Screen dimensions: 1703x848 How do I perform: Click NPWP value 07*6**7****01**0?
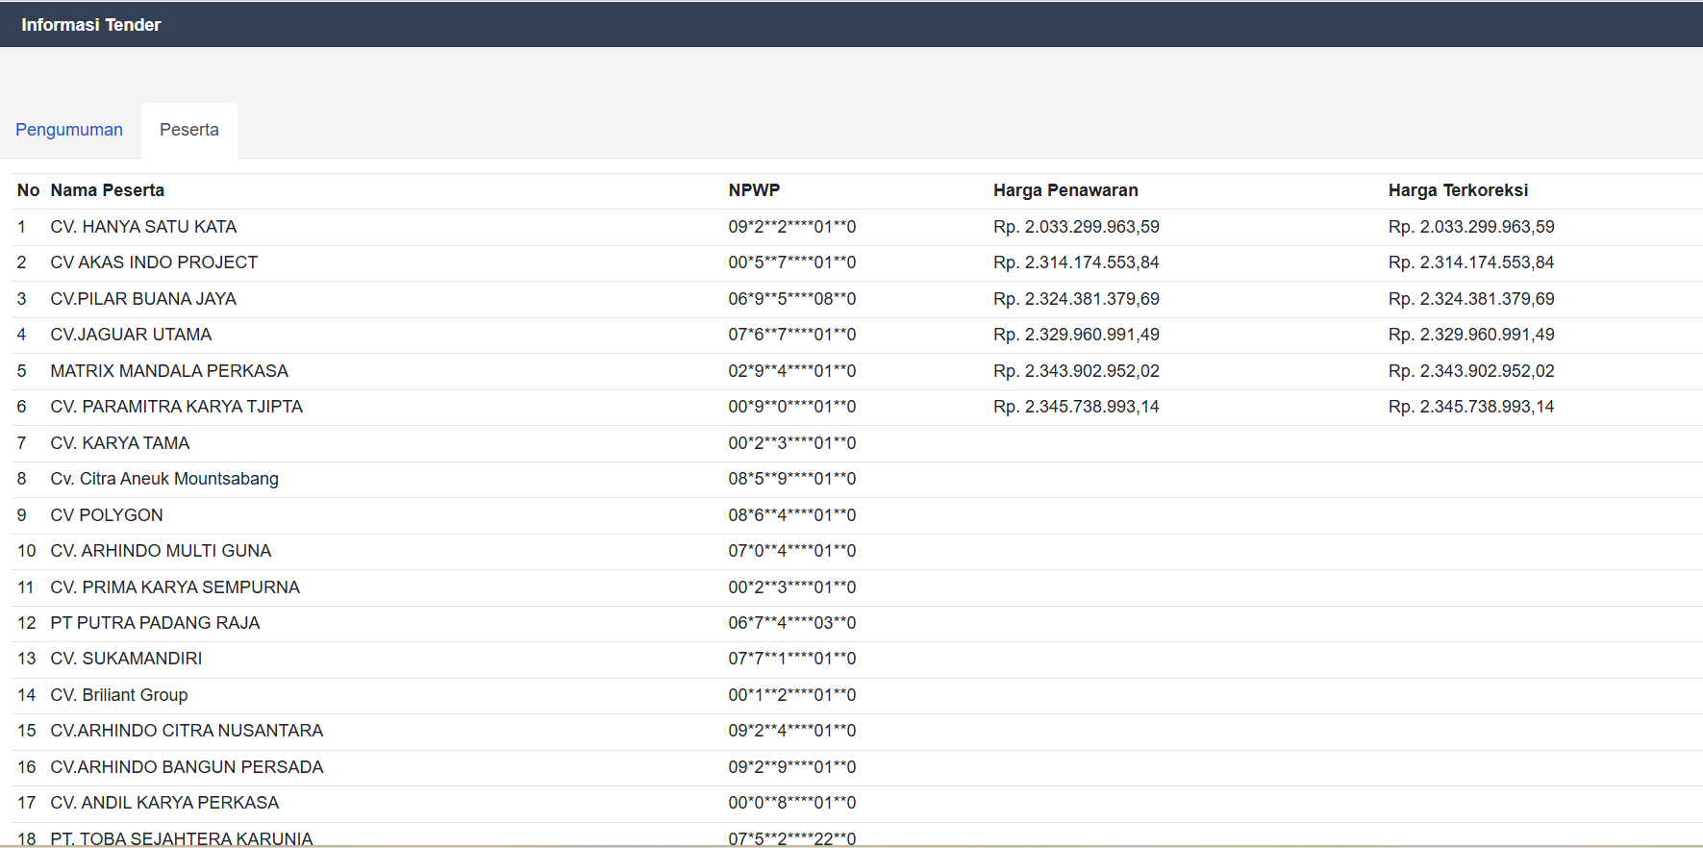pyautogui.click(x=792, y=335)
